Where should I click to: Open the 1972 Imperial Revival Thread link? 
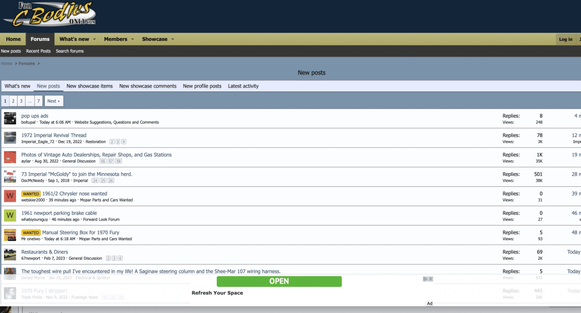click(54, 135)
